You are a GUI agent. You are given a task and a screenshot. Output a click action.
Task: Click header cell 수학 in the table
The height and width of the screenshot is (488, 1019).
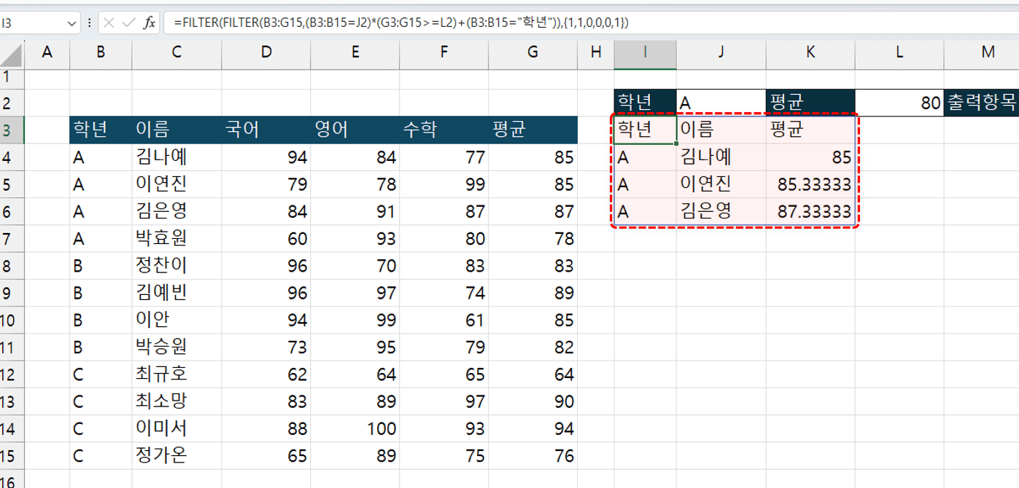point(444,130)
